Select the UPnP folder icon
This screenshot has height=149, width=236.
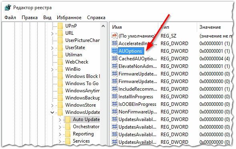pos(60,26)
